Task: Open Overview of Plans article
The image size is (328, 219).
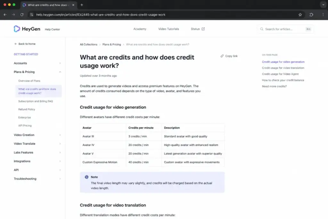Action: 29,81
